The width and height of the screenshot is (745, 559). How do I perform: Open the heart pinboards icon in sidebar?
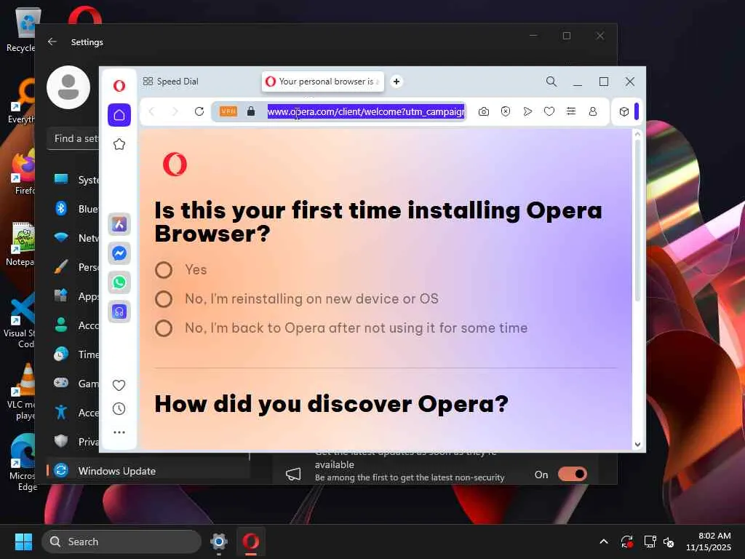(119, 385)
